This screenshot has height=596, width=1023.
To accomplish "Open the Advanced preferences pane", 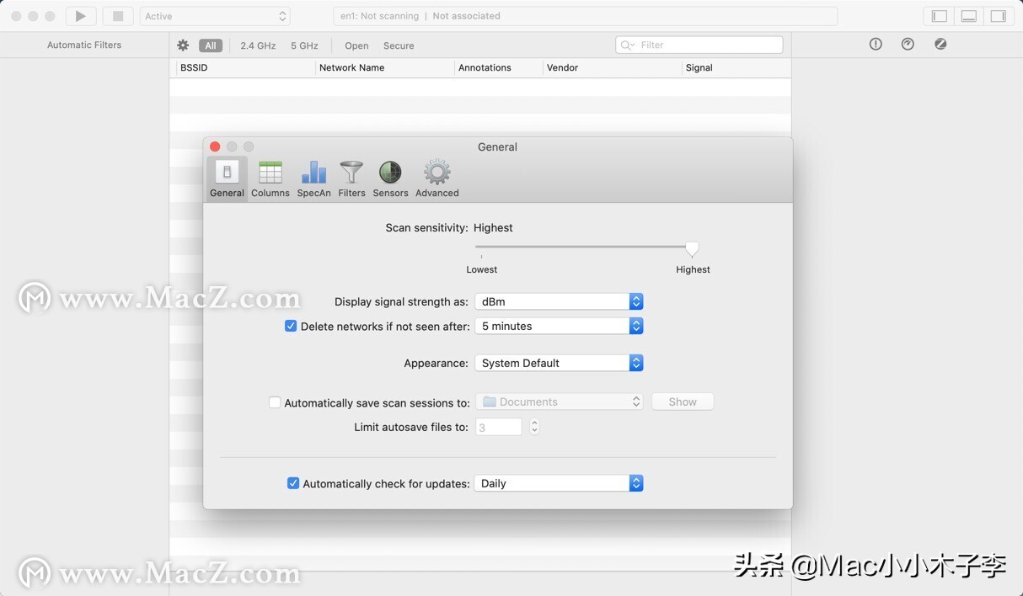I will (x=437, y=177).
